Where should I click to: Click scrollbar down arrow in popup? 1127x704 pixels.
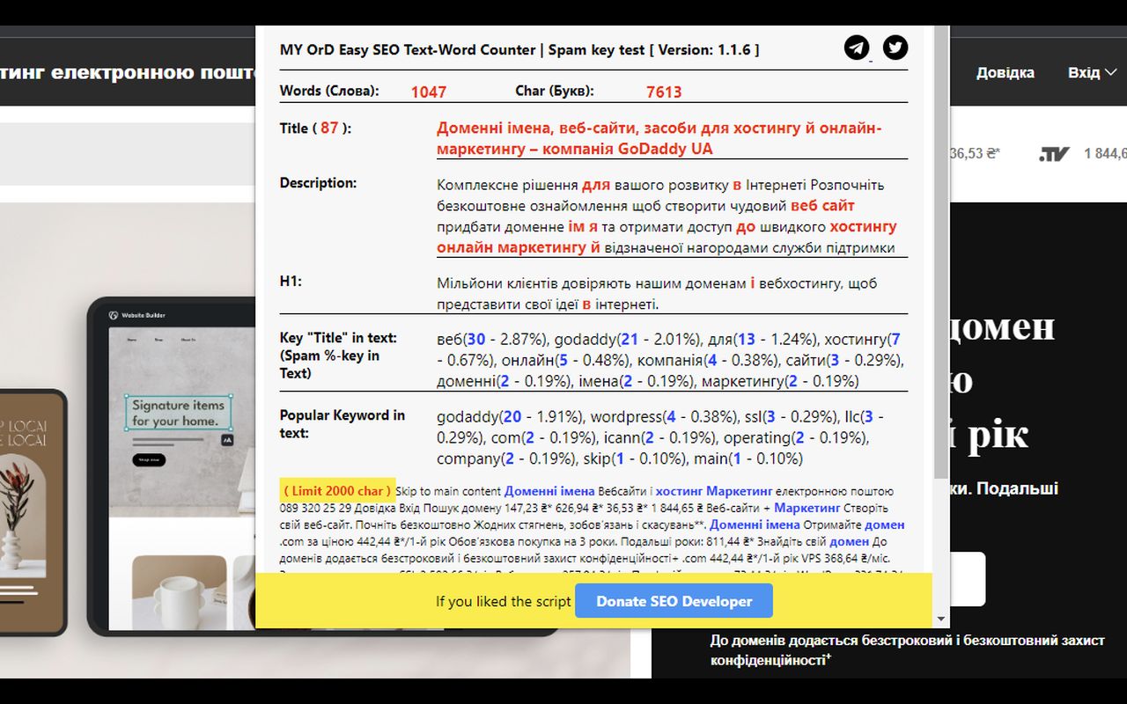click(941, 620)
